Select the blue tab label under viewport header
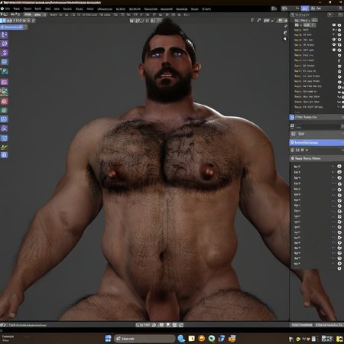 coord(12,27)
